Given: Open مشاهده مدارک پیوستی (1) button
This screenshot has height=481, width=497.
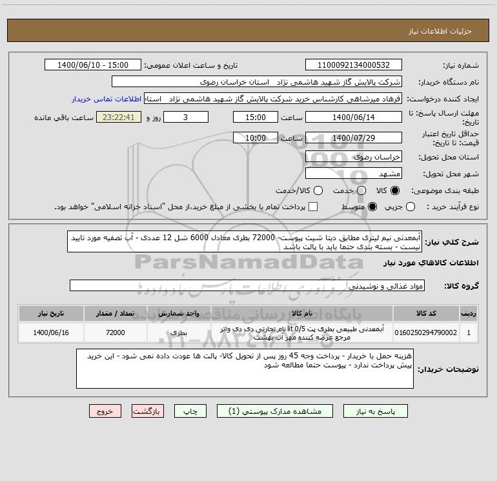Looking at the screenshot, I should pos(275,411).
